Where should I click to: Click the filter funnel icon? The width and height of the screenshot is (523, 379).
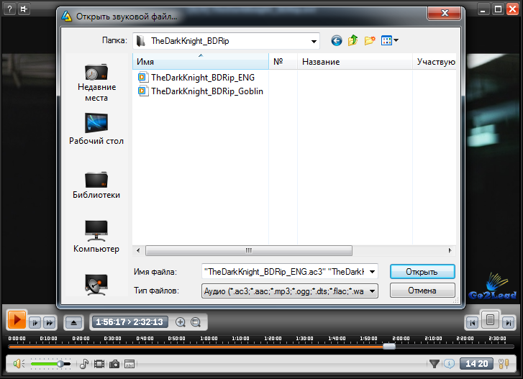434,364
